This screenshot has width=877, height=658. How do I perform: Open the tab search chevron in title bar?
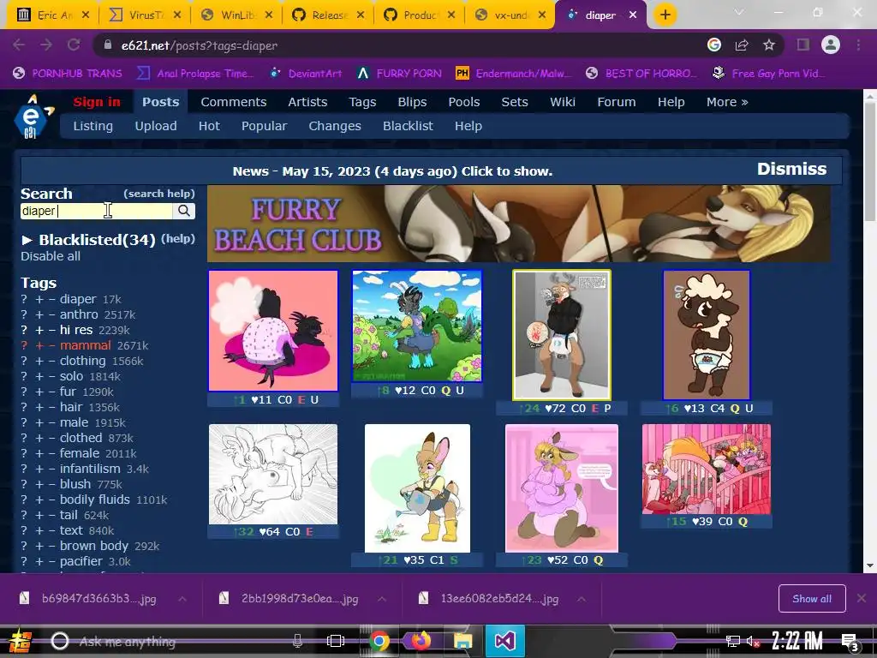point(739,12)
